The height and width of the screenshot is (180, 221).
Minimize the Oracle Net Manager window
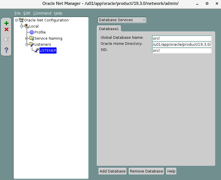(x=197, y=4)
